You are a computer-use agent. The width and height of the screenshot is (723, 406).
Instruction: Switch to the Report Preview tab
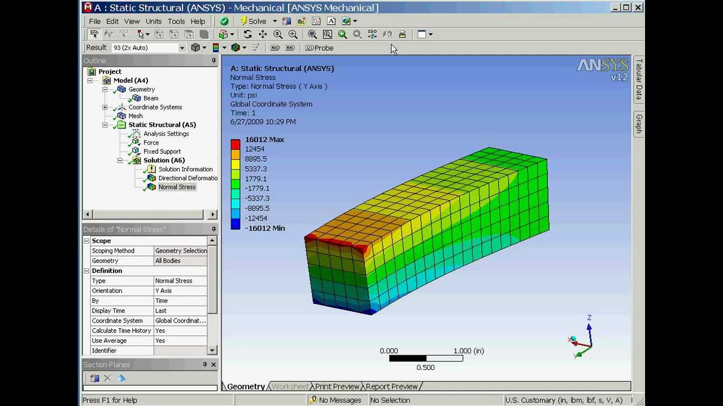(391, 387)
